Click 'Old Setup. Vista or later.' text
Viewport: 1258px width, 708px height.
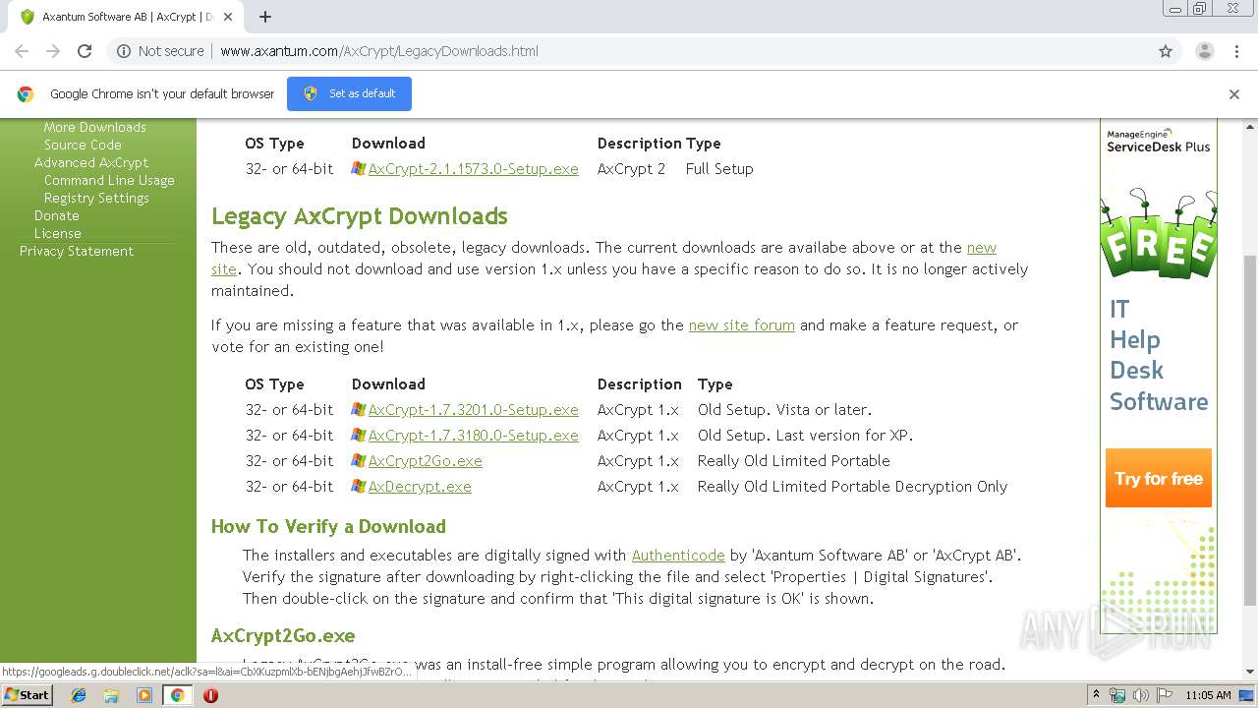pos(784,410)
